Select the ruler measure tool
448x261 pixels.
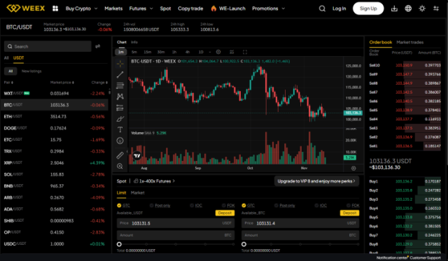120,155
